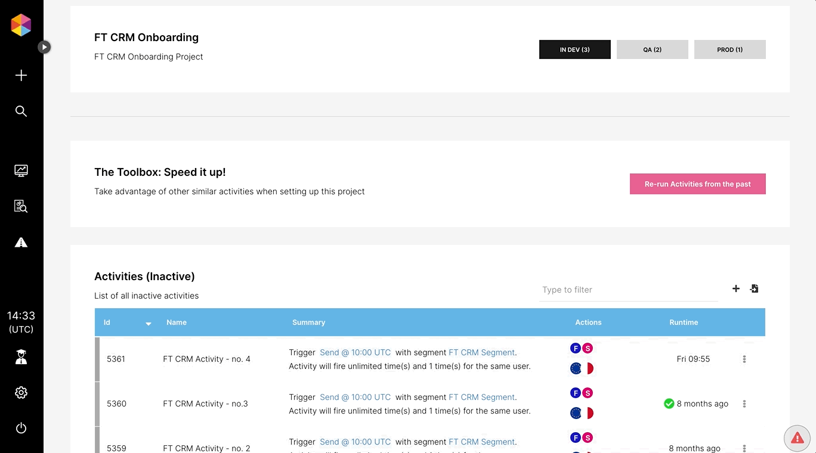Switch to the IN DEV (3) tab
816x453 pixels.
[574, 49]
